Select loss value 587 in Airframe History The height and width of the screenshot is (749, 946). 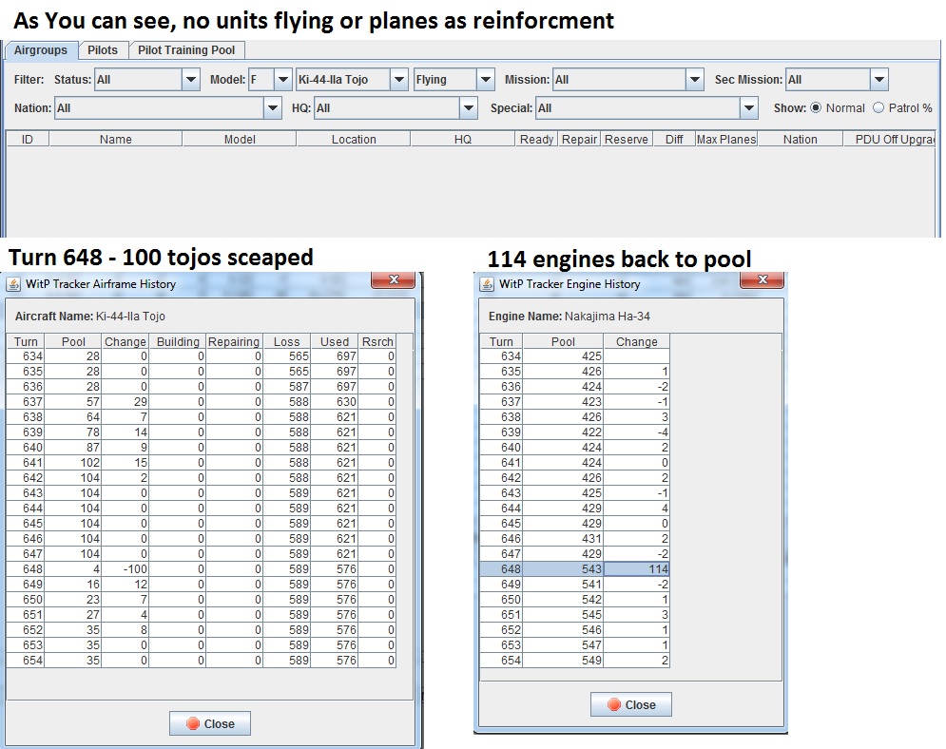pos(286,387)
